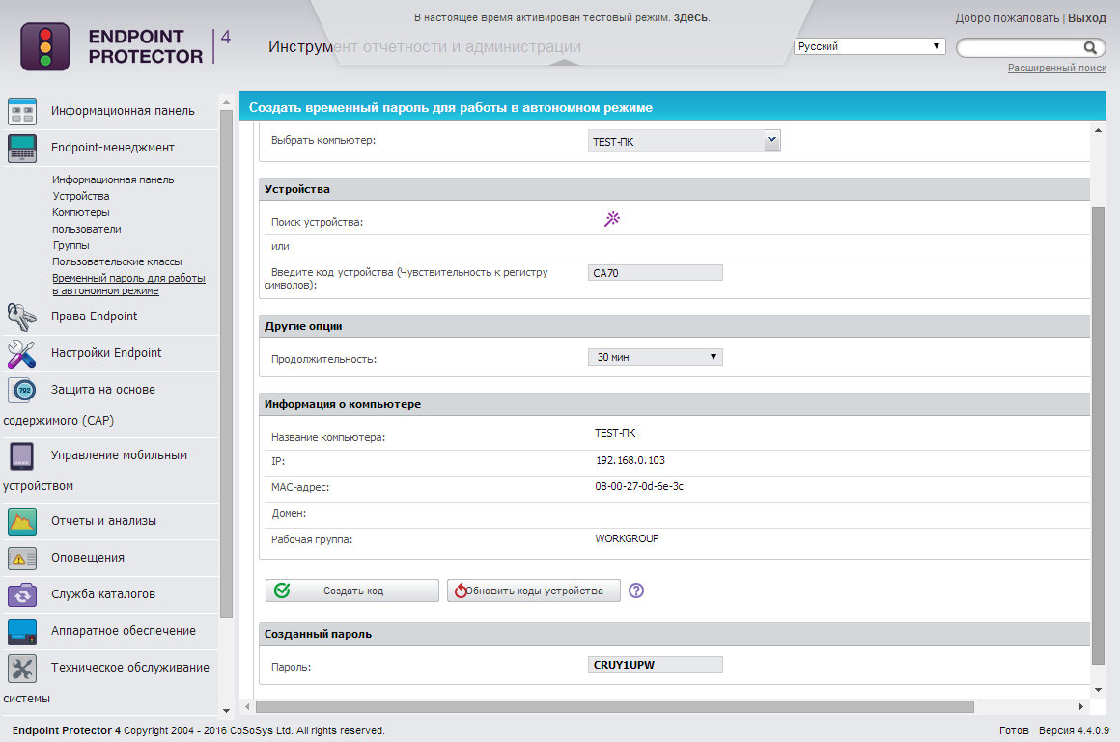Click the device code input field showing CA70
1120x742 pixels.
point(655,272)
